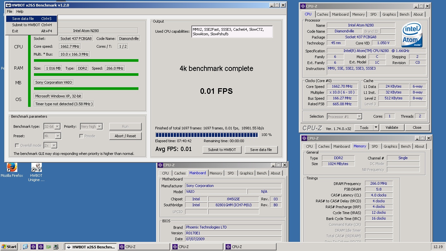Click Instructions field in CPU-Z
Viewport: 446px width, 251px height.
pyautogui.click(x=376, y=71)
